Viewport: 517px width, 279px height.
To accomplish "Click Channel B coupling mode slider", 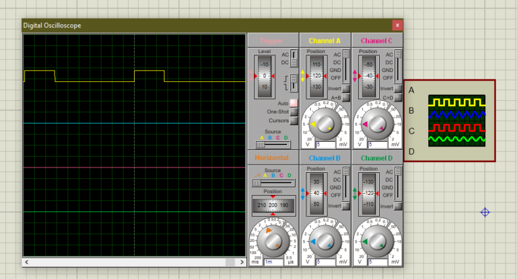I will coord(346,184).
